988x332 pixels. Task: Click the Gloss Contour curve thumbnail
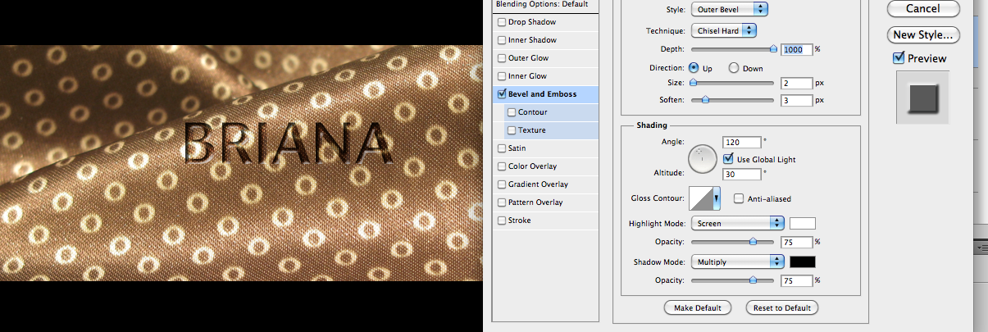701,198
